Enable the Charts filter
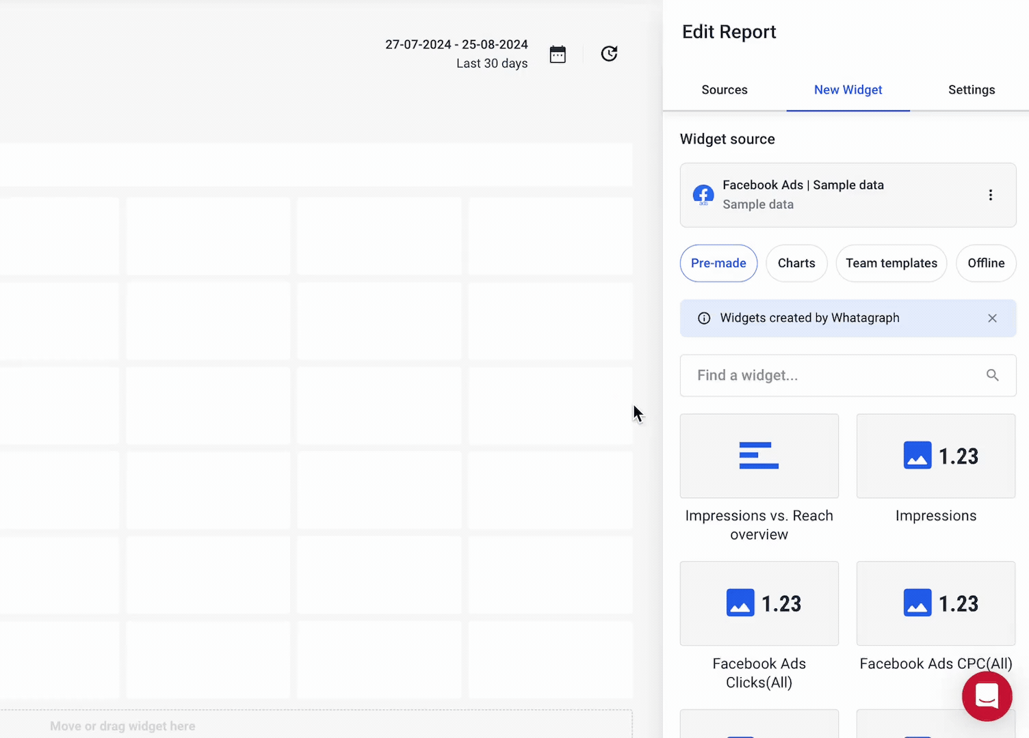This screenshot has width=1029, height=738. pyautogui.click(x=796, y=263)
